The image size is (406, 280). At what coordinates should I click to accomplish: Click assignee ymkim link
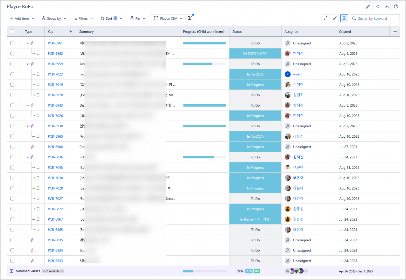298,74
